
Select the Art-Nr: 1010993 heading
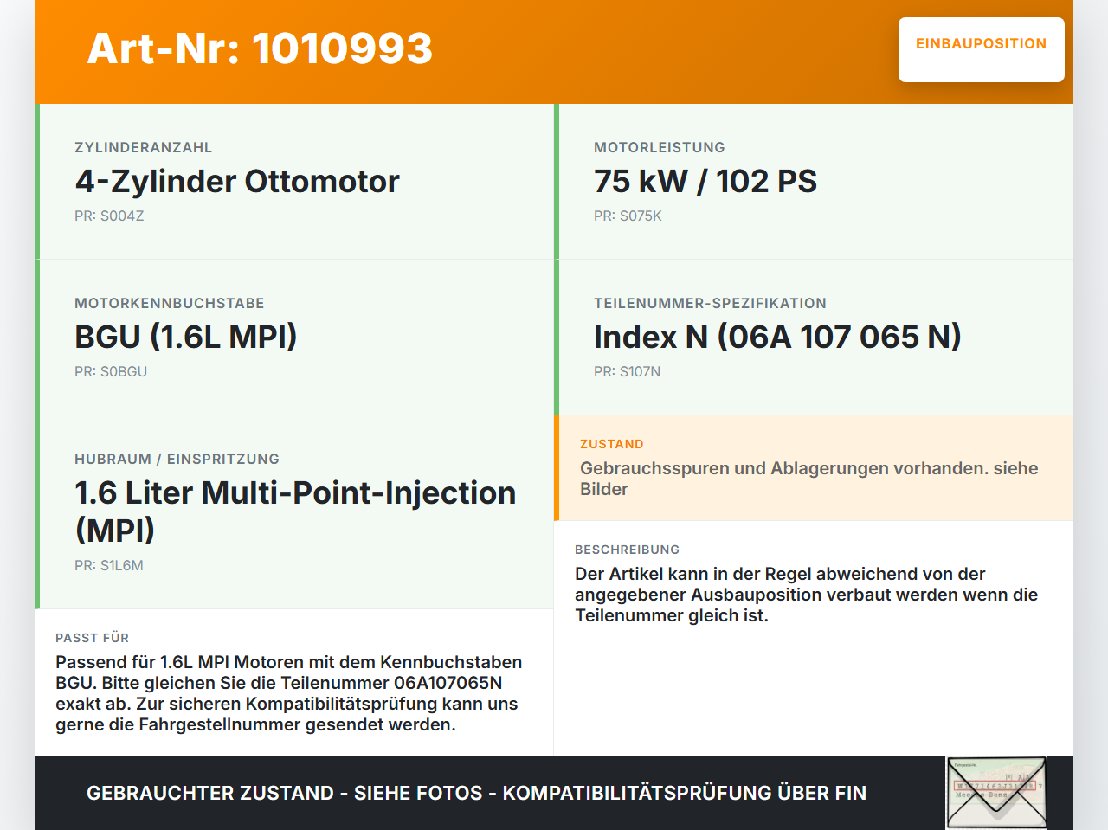pyautogui.click(x=260, y=48)
